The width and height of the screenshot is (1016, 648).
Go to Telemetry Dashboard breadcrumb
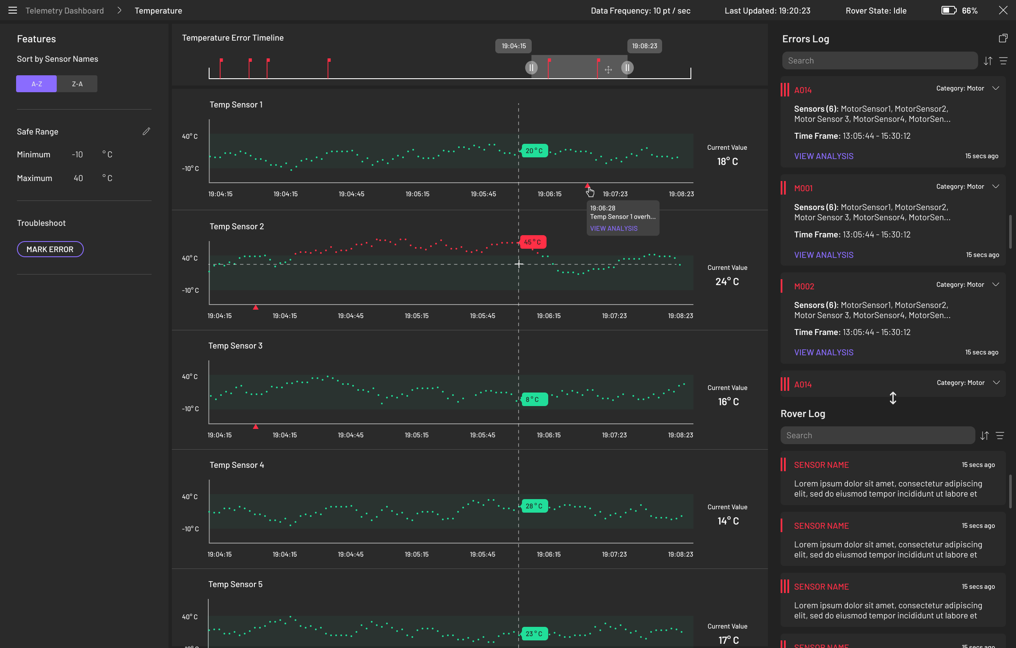(64, 11)
